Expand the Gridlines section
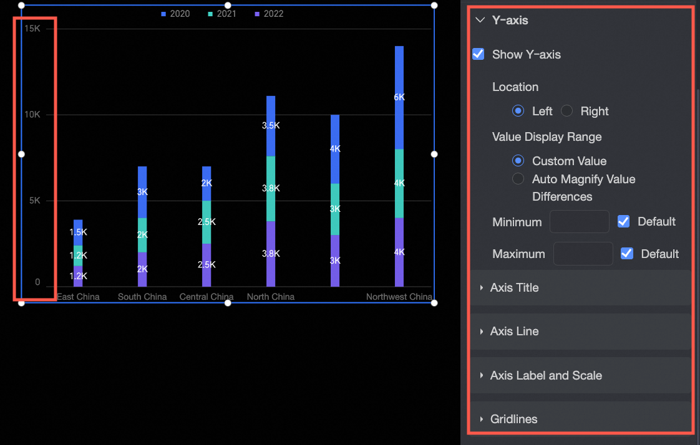 [580, 419]
